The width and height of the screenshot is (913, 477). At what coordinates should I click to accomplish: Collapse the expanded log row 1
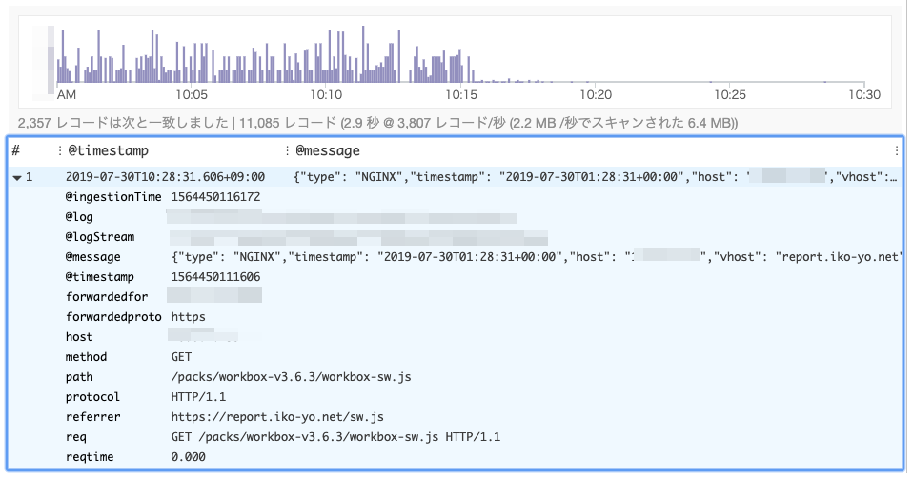point(18,177)
